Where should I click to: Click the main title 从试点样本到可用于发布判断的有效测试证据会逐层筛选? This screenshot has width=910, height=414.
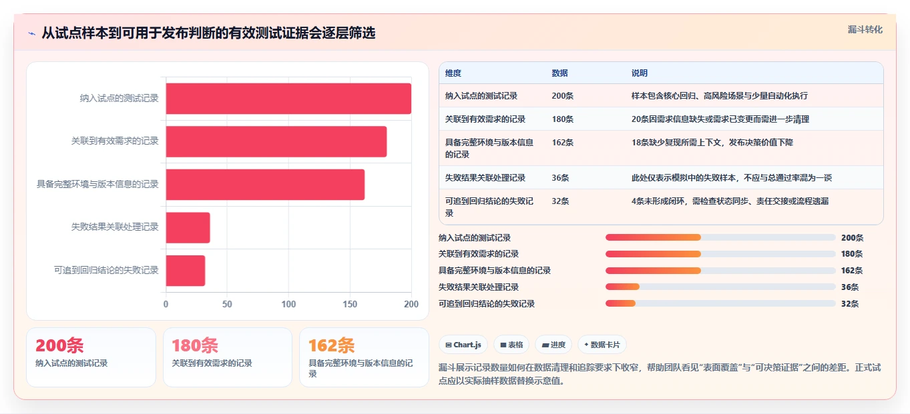[208, 33]
